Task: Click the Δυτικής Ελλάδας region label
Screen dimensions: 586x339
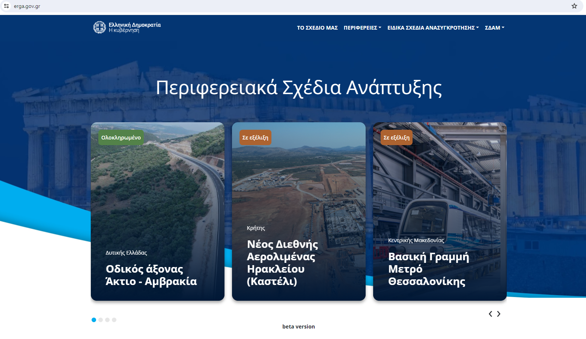Action: tap(126, 253)
